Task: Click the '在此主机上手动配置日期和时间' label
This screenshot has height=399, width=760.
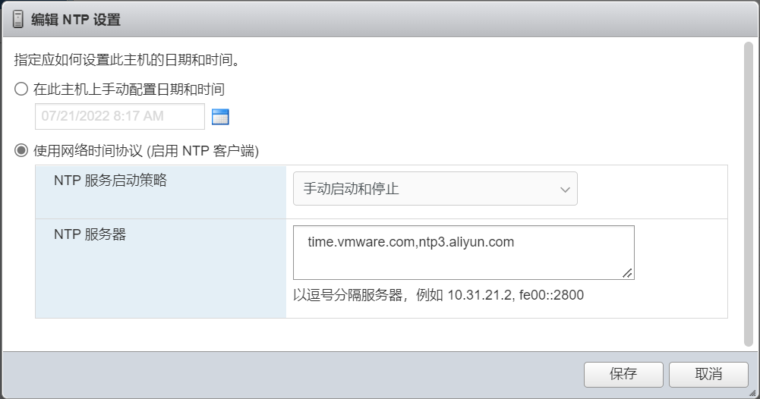Action: click(129, 90)
